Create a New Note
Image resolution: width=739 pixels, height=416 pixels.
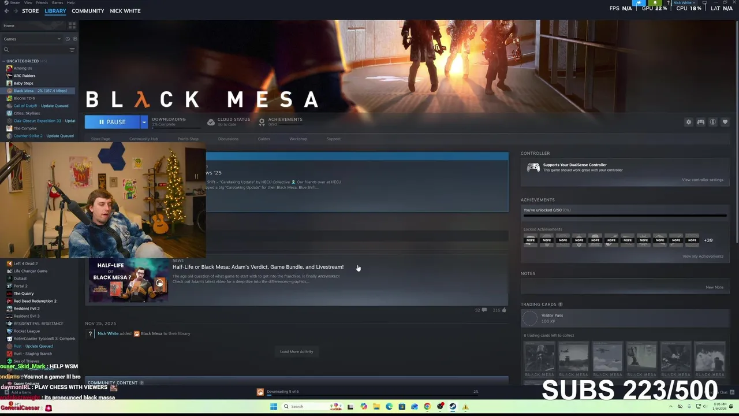[714, 287]
